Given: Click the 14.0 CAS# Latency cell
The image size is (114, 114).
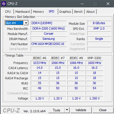Looking at the screenshot, I should coord(40,68).
